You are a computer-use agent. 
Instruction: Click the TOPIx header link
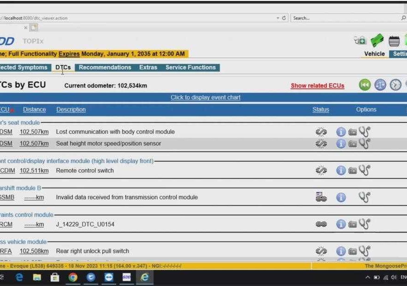(33, 41)
